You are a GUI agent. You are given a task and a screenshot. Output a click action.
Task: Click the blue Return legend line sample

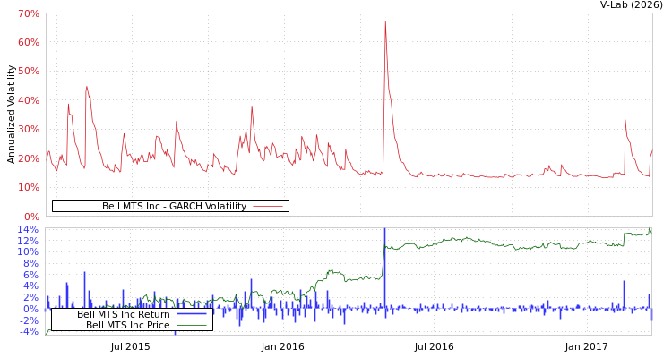191,314
